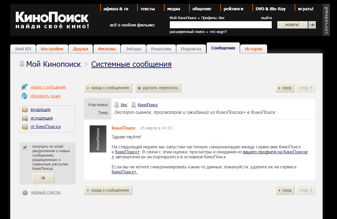Open the играть! menu

click(x=306, y=9)
